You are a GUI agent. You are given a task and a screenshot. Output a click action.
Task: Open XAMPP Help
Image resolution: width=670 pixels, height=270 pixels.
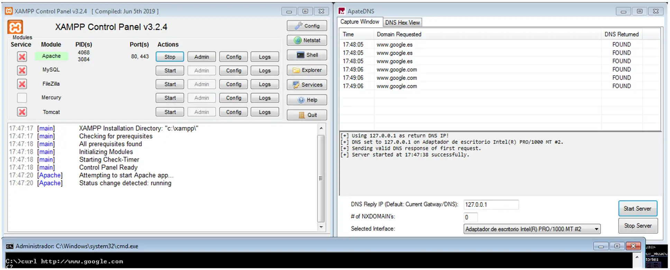pos(307,100)
